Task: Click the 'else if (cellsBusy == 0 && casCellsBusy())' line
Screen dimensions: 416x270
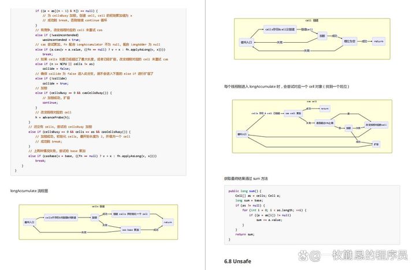Action: point(73,93)
